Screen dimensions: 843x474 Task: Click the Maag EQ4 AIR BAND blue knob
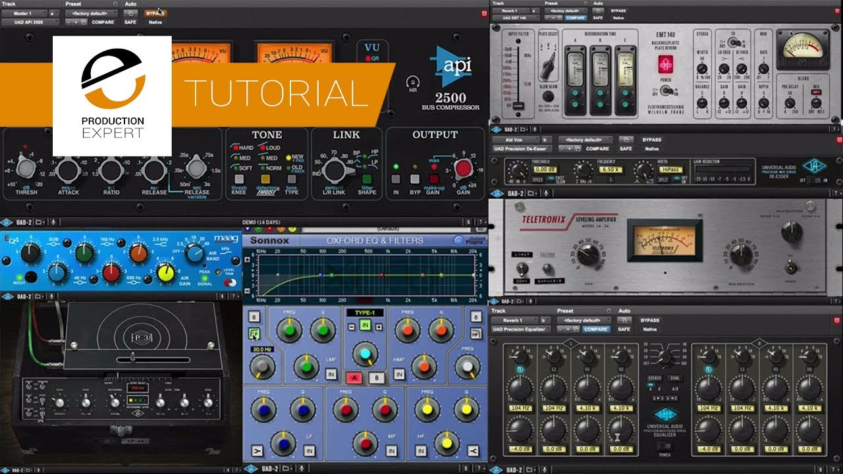click(x=194, y=252)
